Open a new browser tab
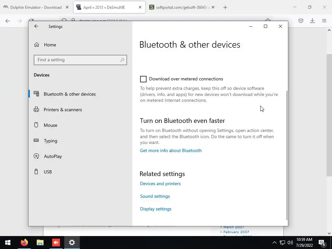 (x=225, y=7)
